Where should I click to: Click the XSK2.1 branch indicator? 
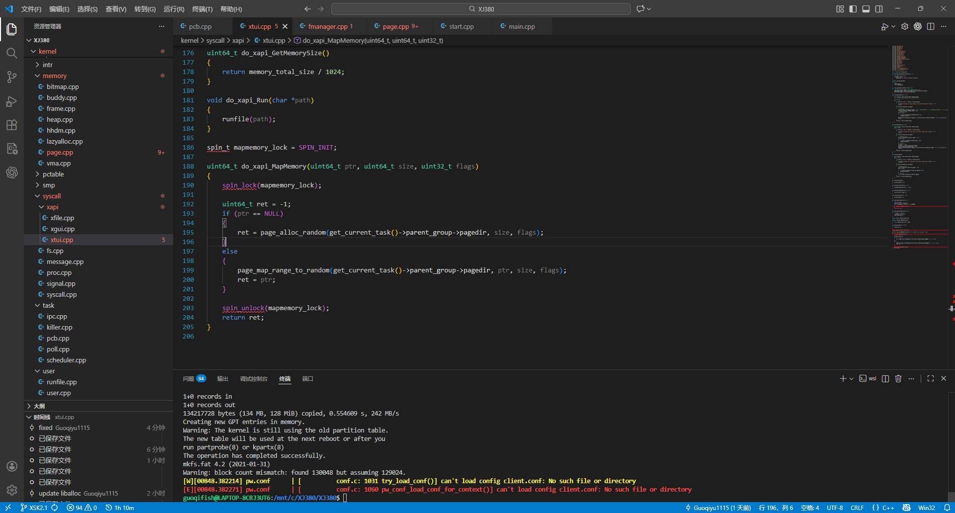click(34, 508)
